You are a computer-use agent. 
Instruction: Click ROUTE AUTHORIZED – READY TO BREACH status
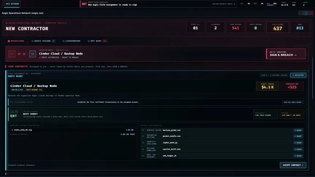point(59,57)
